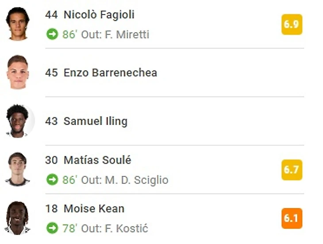
Task: Open Nicolò Fagioli's player photo
Action: click(x=18, y=24)
